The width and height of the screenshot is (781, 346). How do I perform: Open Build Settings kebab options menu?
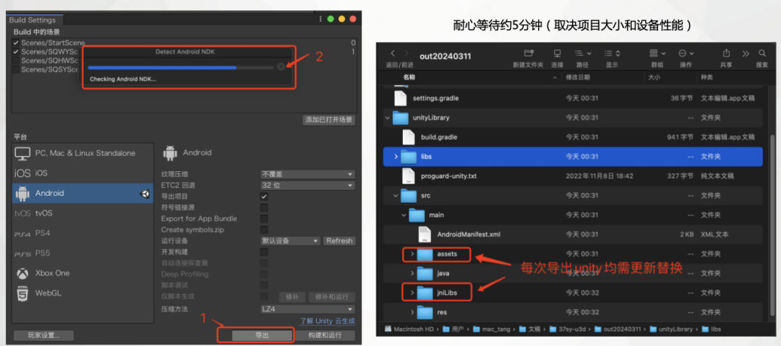320,19
